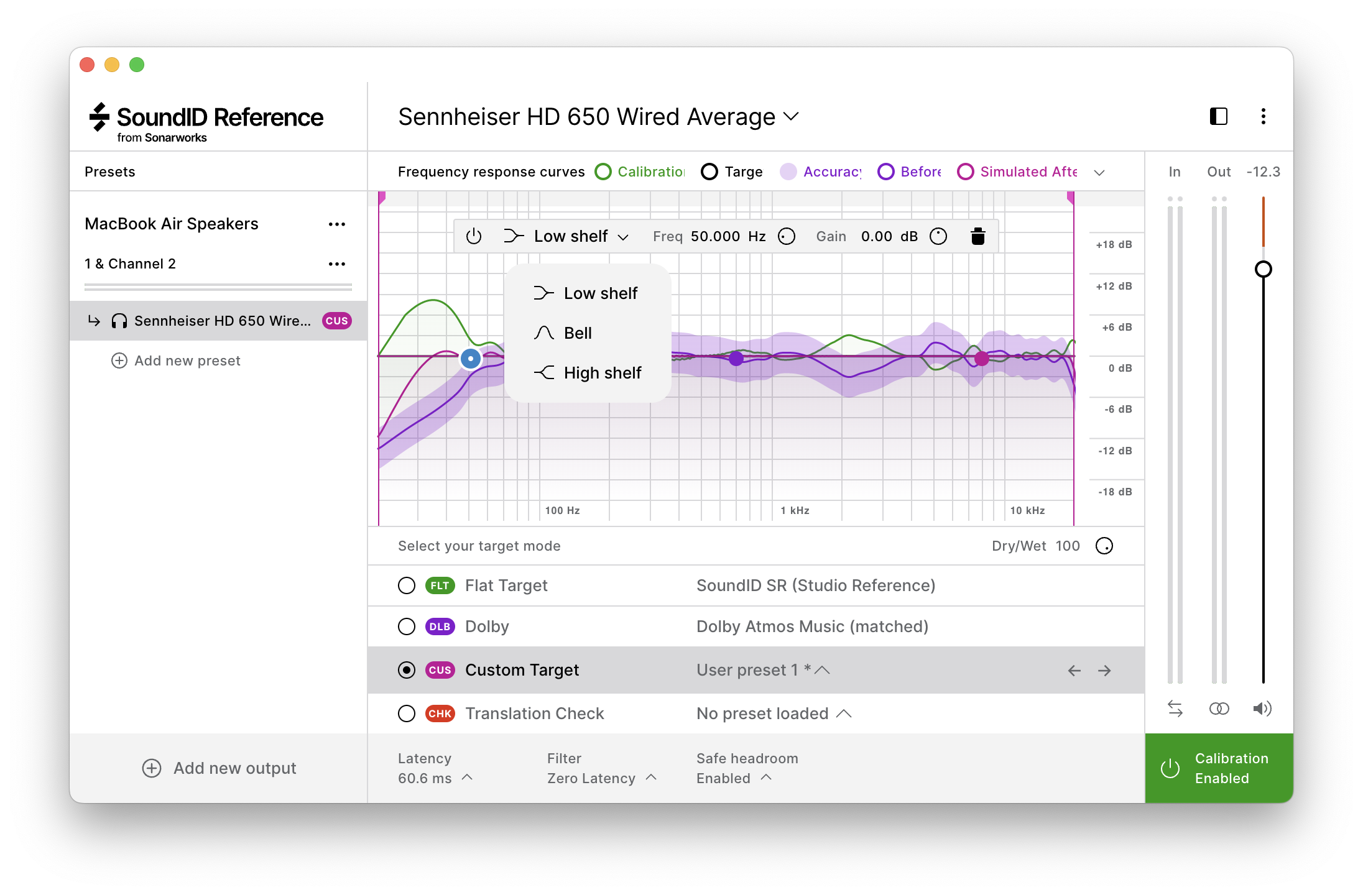Open MacBook Air Speakers options dots
Image resolution: width=1363 pixels, height=895 pixels.
tap(336, 224)
